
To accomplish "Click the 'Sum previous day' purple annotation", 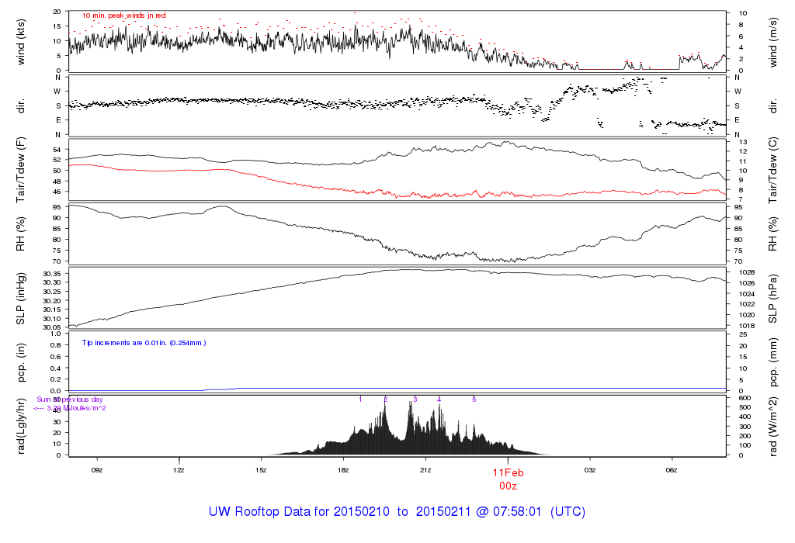I will tap(69, 399).
